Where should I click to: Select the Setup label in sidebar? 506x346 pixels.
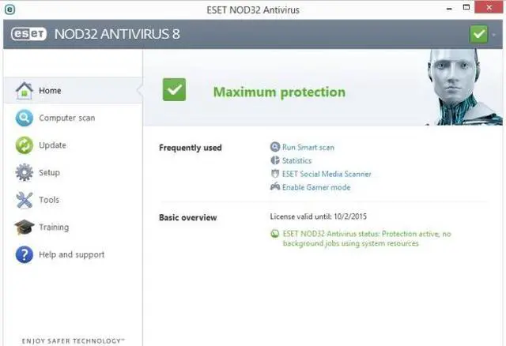point(49,173)
